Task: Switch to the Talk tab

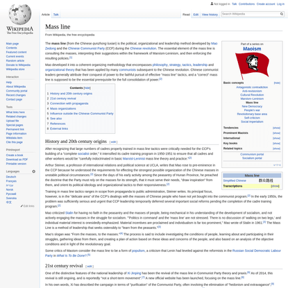Action: (x=56, y=15)
